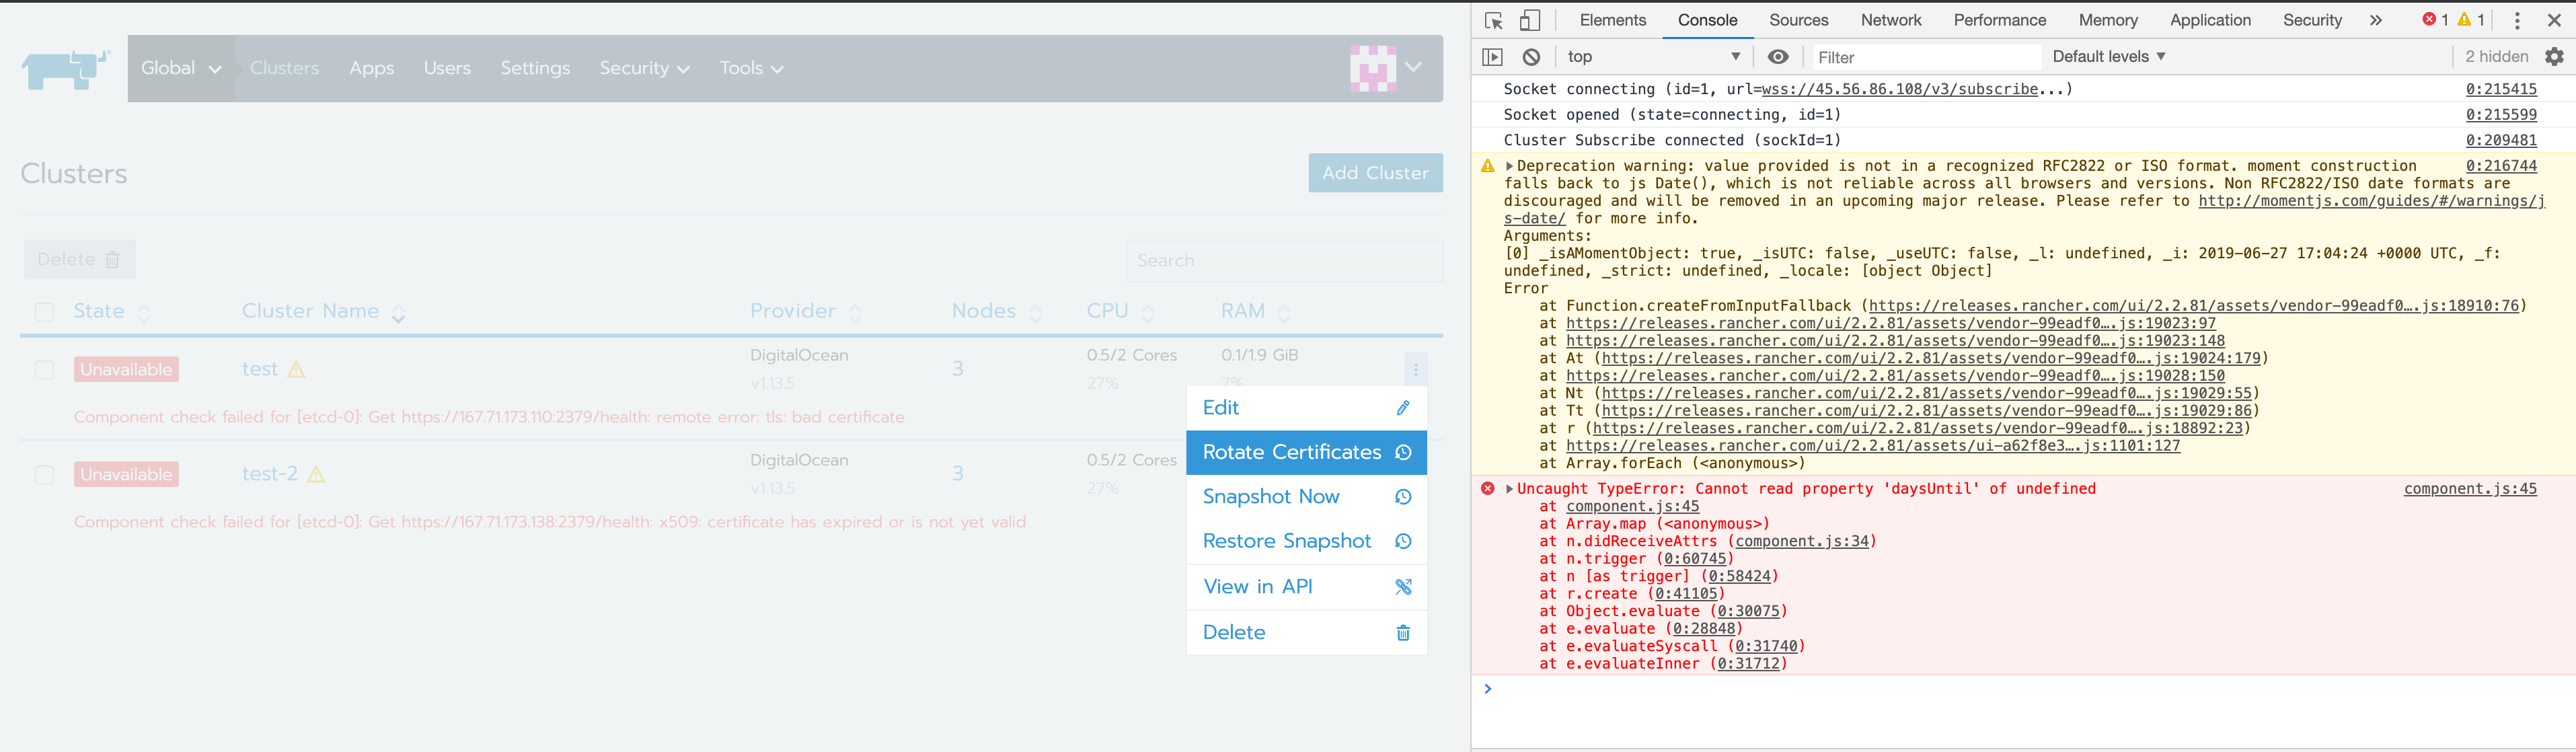Open the top JavaScript context dropdown
The height and width of the screenshot is (752, 2576).
[x=1654, y=57]
